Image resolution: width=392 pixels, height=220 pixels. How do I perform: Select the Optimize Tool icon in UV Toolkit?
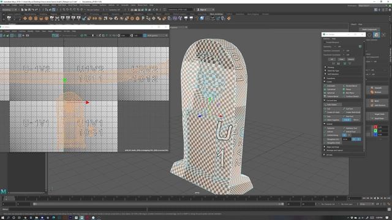tap(344, 128)
